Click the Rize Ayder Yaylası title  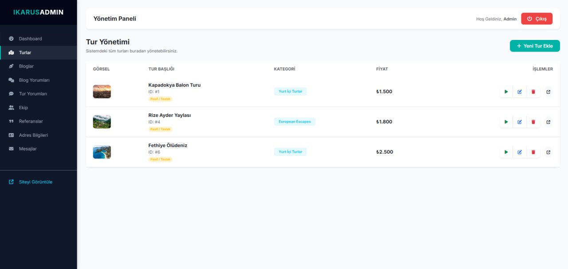170,115
